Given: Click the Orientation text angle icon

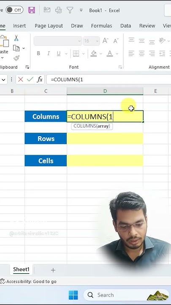Looking at the screenshot, I should pos(162,41).
